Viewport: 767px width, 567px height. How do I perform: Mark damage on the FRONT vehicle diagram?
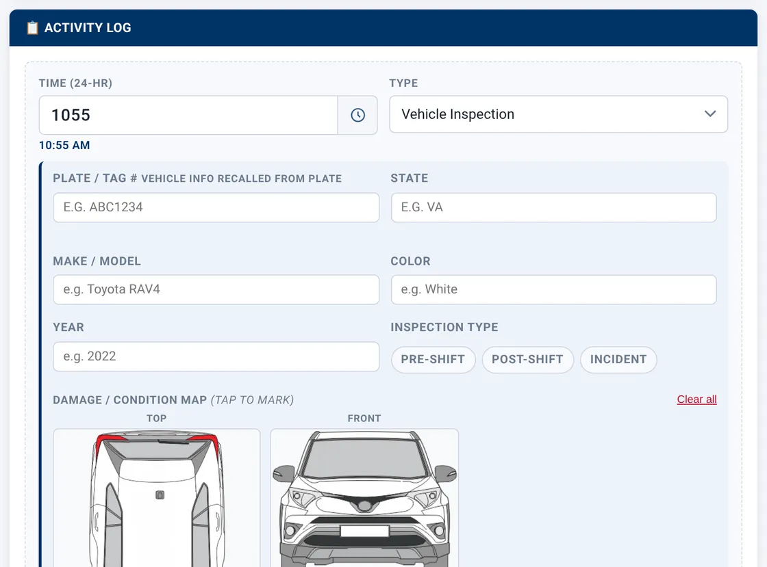tap(364, 498)
